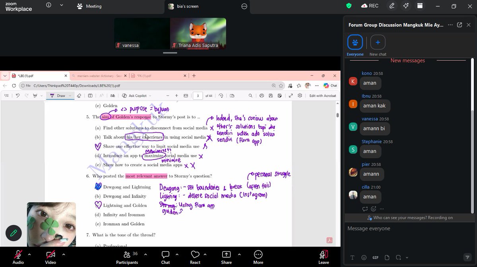Save the PDF document

tap(271, 95)
